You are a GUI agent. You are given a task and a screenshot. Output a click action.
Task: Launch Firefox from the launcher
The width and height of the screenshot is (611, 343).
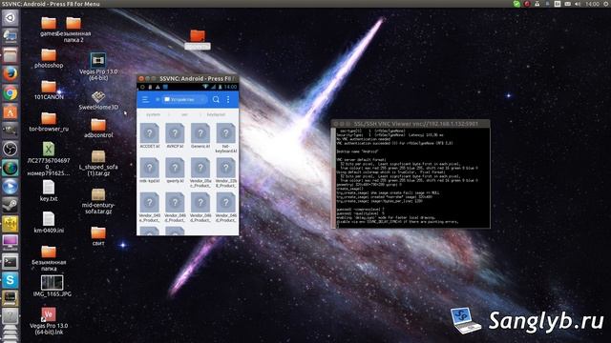coord(11,73)
